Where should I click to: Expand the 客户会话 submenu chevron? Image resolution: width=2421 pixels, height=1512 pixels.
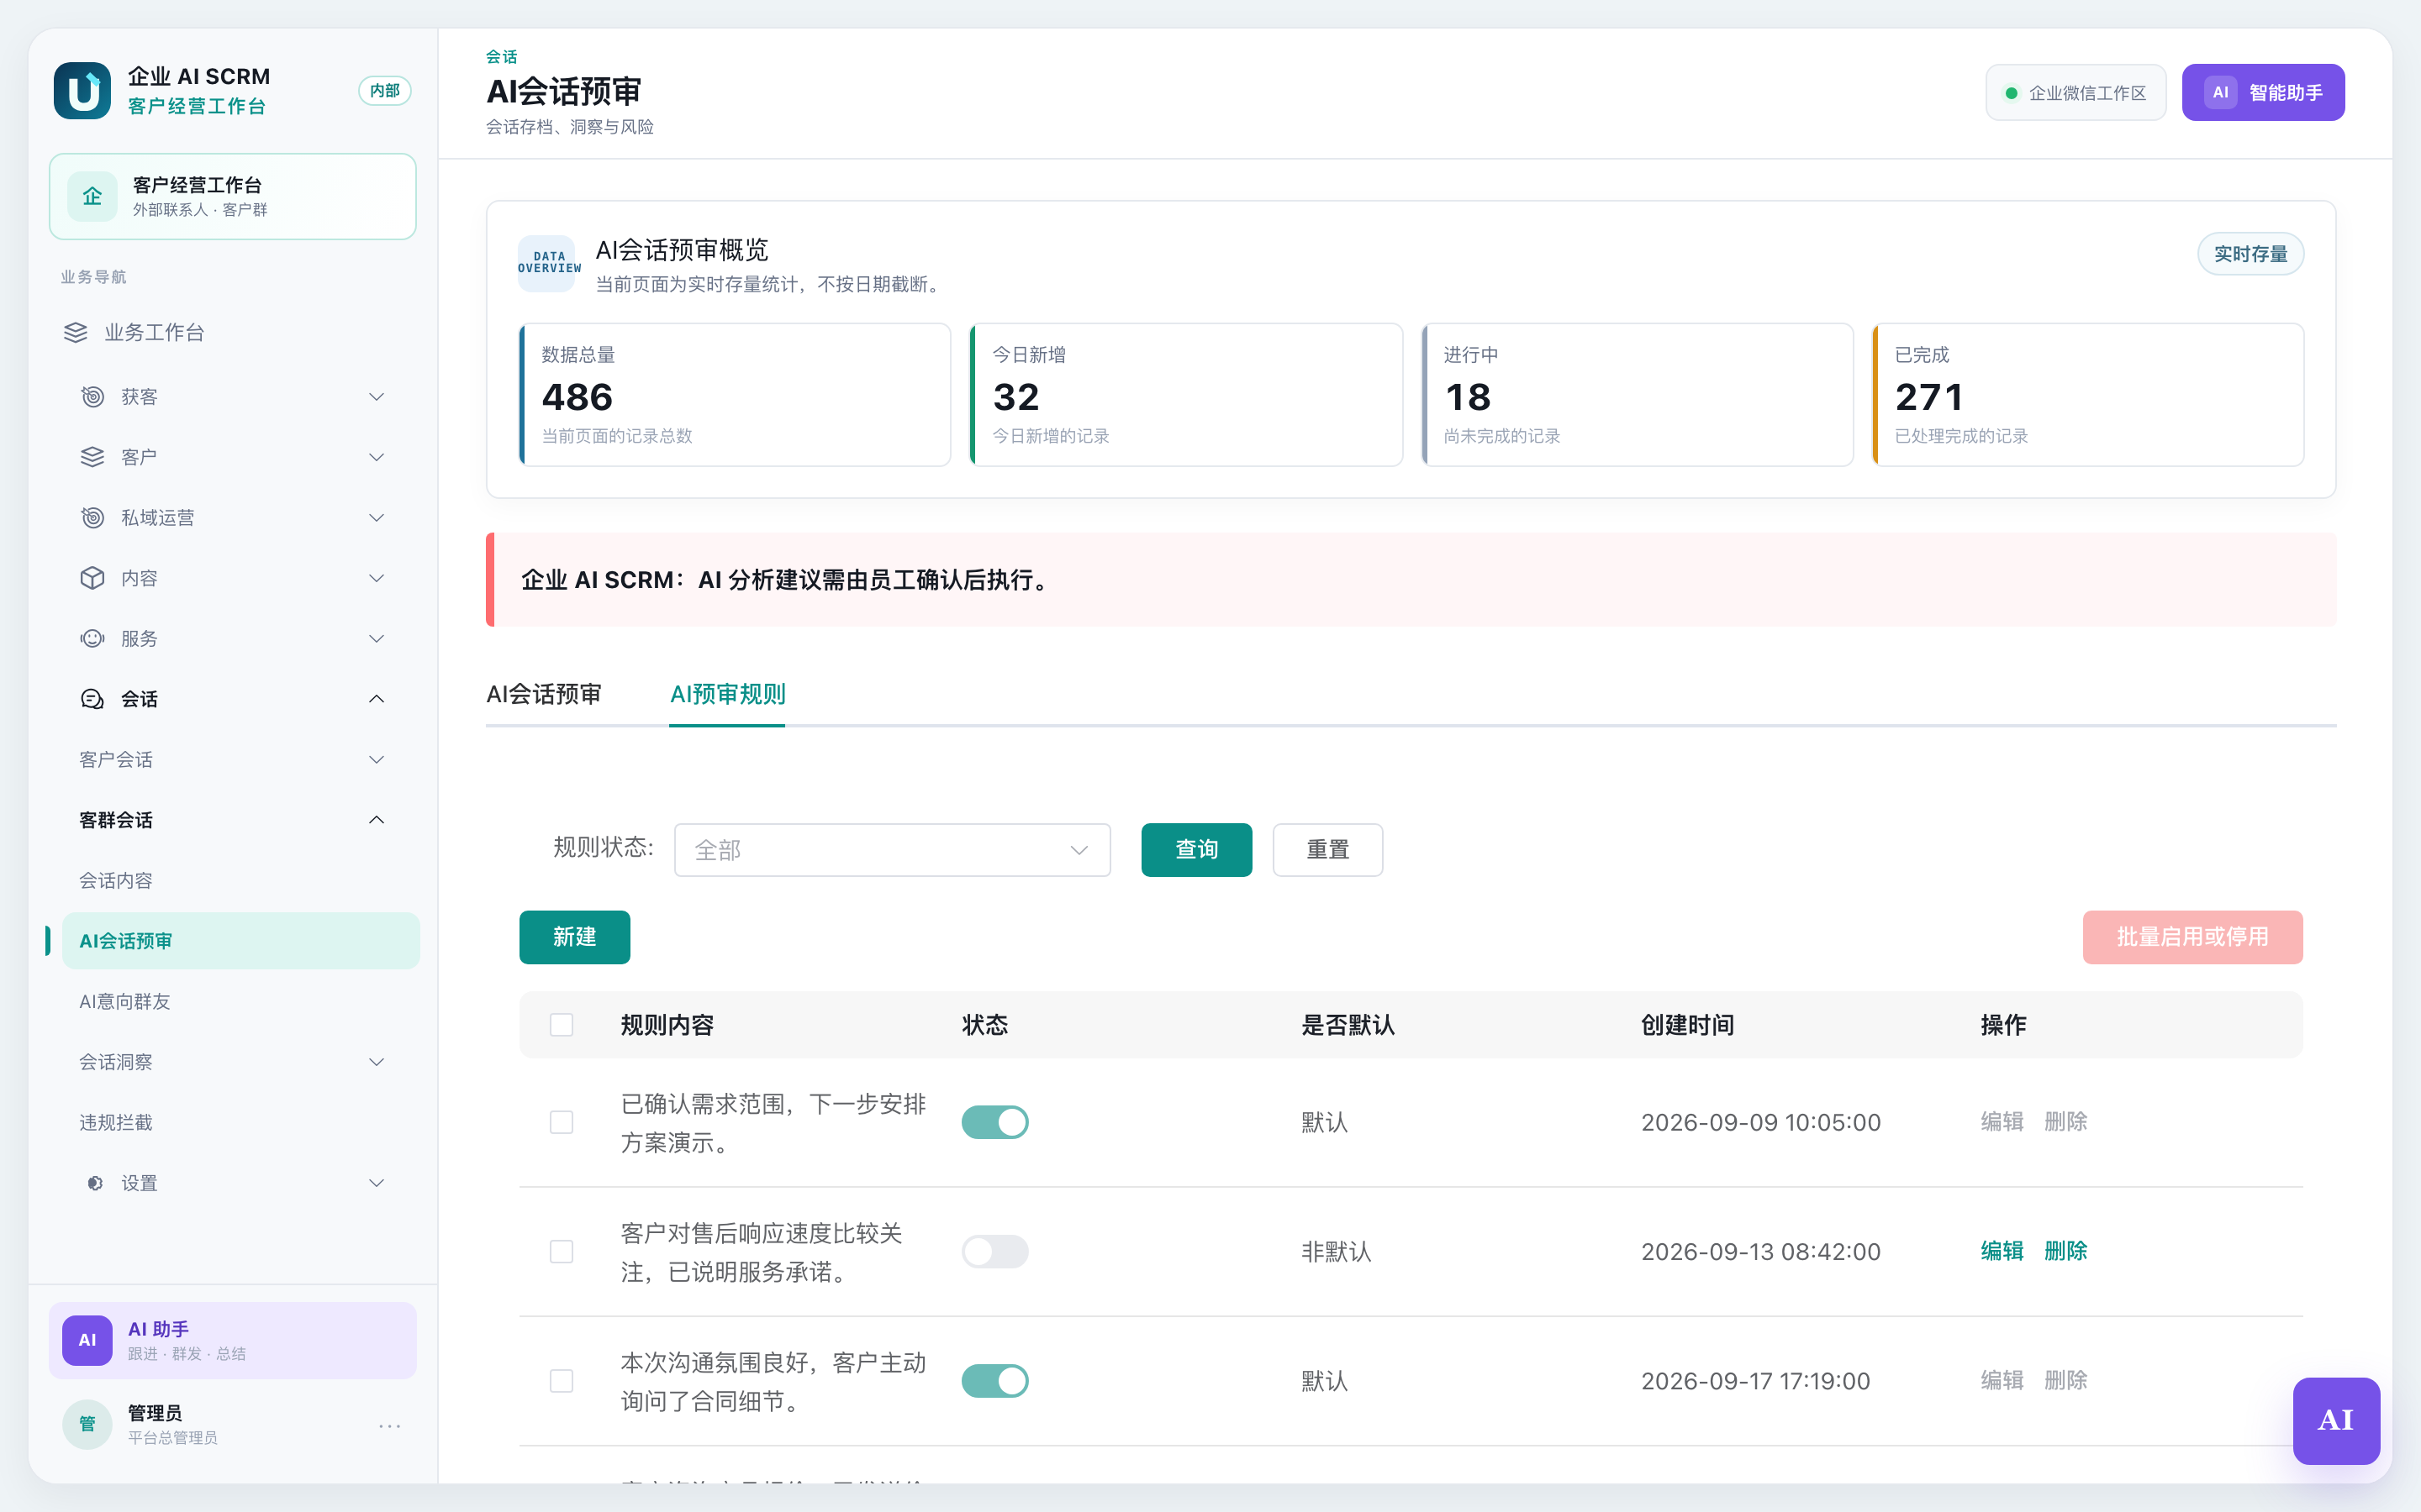[x=376, y=760]
